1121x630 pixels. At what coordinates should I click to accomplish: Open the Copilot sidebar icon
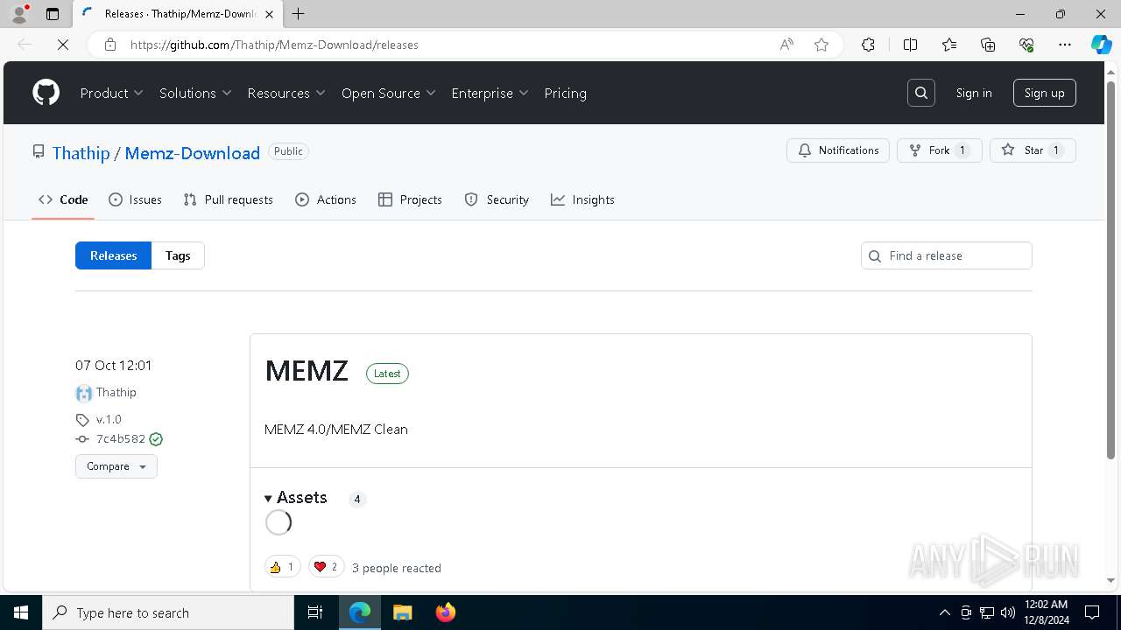1101,45
